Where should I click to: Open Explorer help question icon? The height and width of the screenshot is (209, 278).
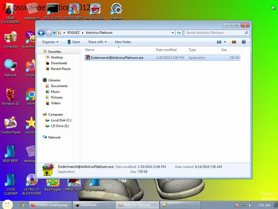[x=244, y=42]
